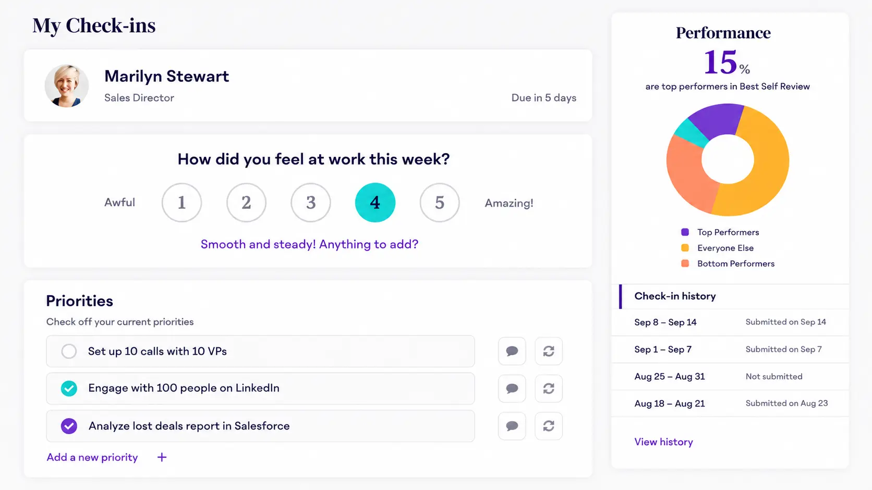Click the plus icon to add priority

[162, 457]
